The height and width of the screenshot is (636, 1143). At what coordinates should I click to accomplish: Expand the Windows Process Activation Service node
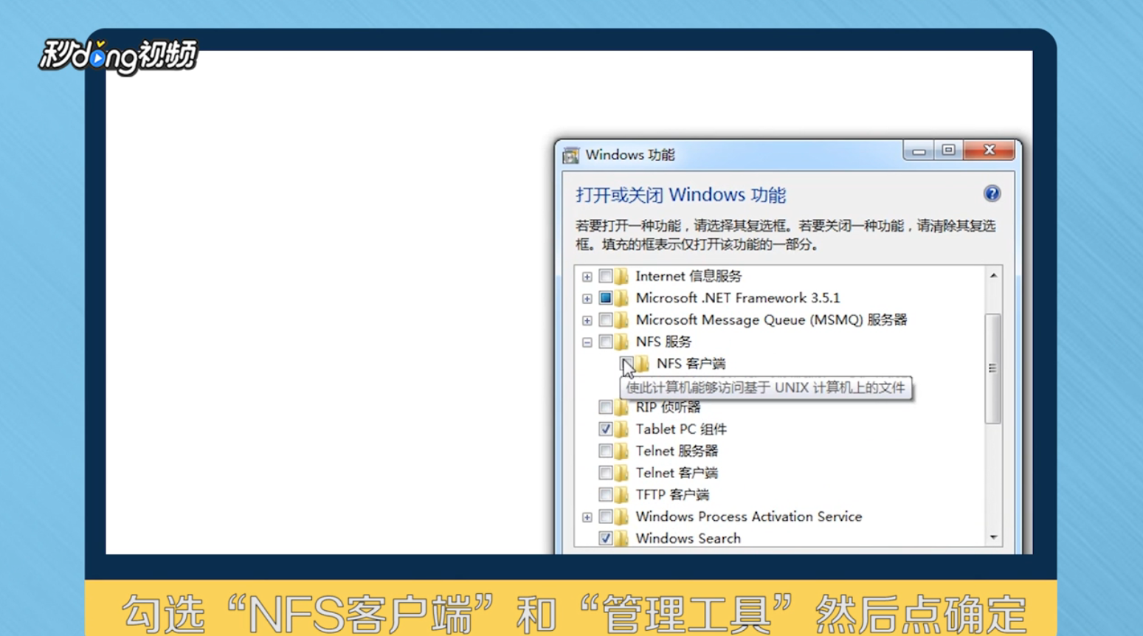pos(587,517)
